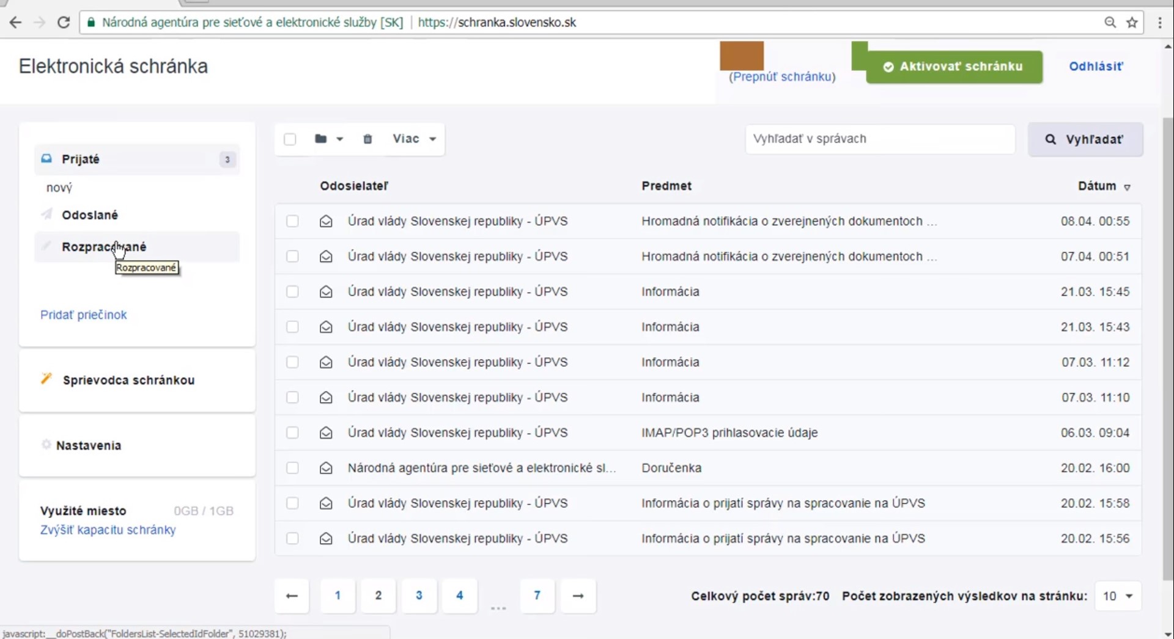Viewport: 1174px width, 639px height.
Task: Go to page 4 of messages
Action: (459, 596)
